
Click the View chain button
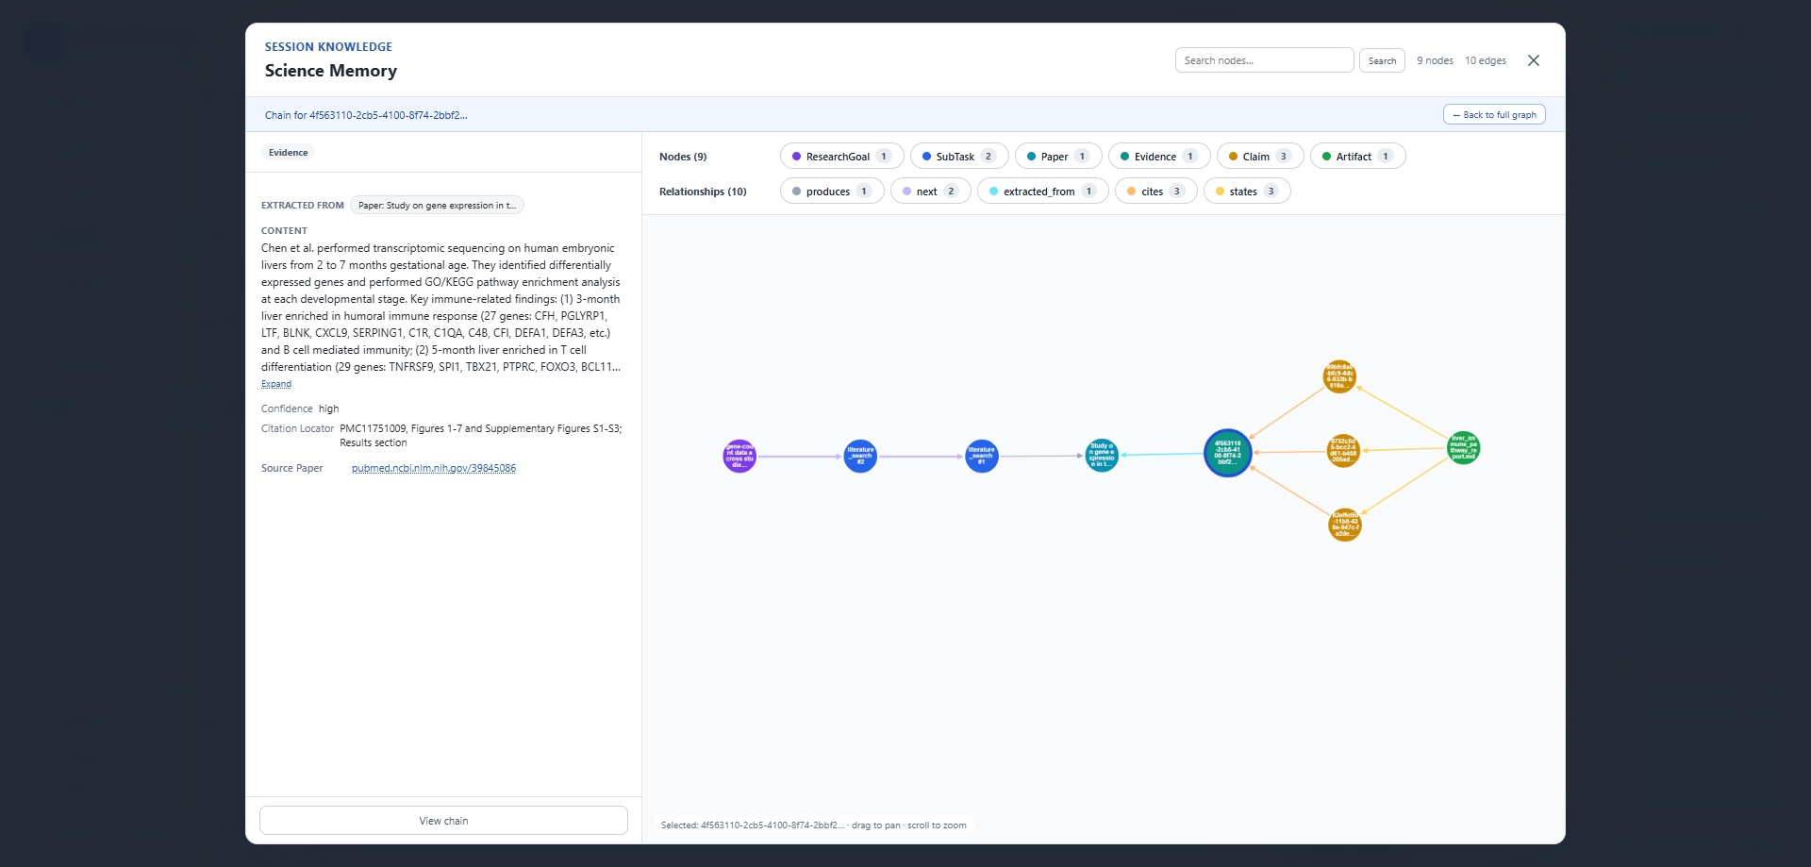pos(443,821)
